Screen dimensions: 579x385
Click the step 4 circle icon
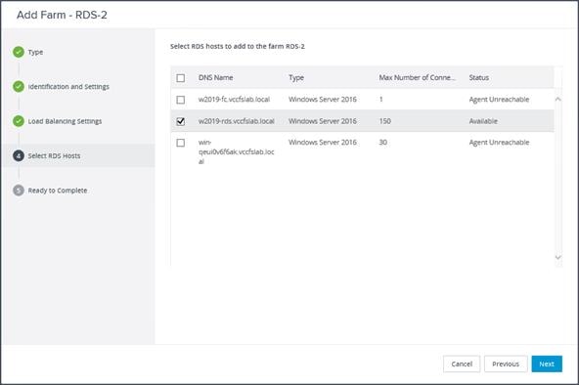(x=19, y=155)
